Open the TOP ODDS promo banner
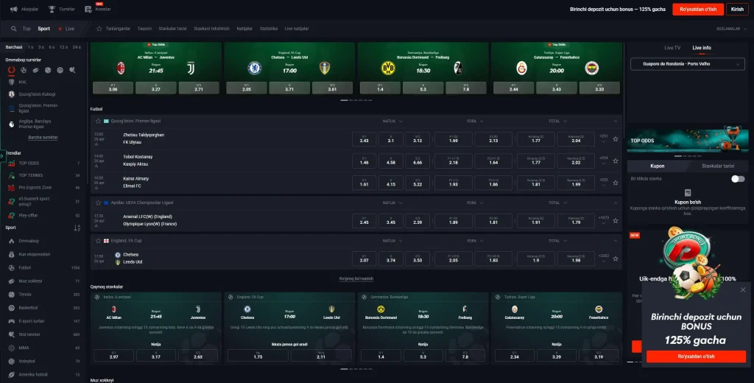 [688, 139]
